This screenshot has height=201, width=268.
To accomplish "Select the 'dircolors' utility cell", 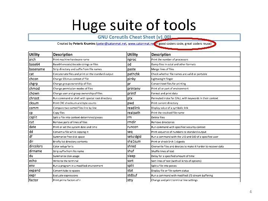I will coord(40,146).
